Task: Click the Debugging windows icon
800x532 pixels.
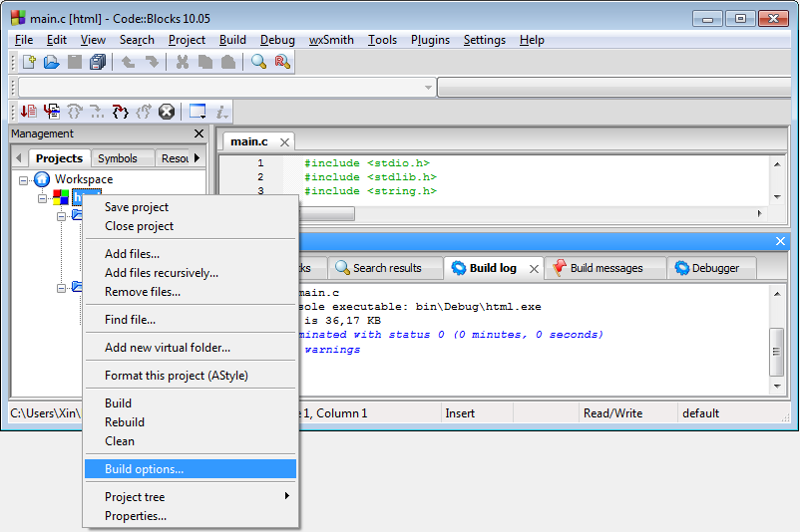Action: (x=198, y=112)
